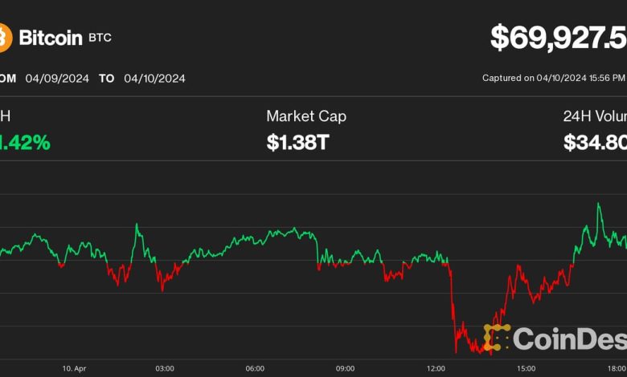Click the CoinDesk watermark logo icon
Viewport: 627px width, 377px height.
[x=496, y=338]
